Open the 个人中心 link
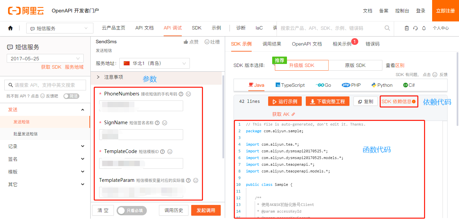459x220 pixels. tap(441, 28)
